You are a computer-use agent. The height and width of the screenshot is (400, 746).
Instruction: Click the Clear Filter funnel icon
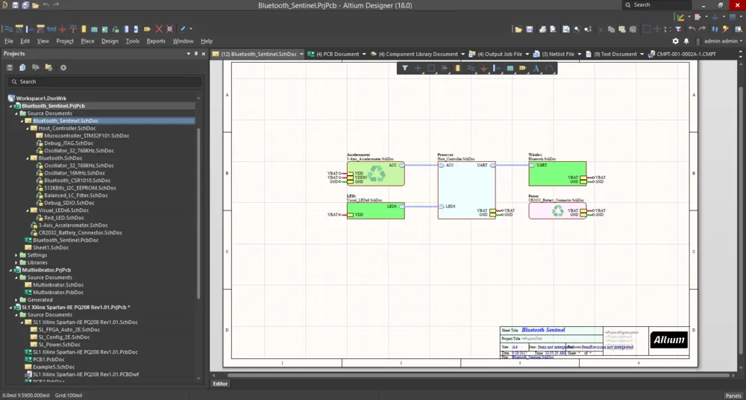click(678, 30)
